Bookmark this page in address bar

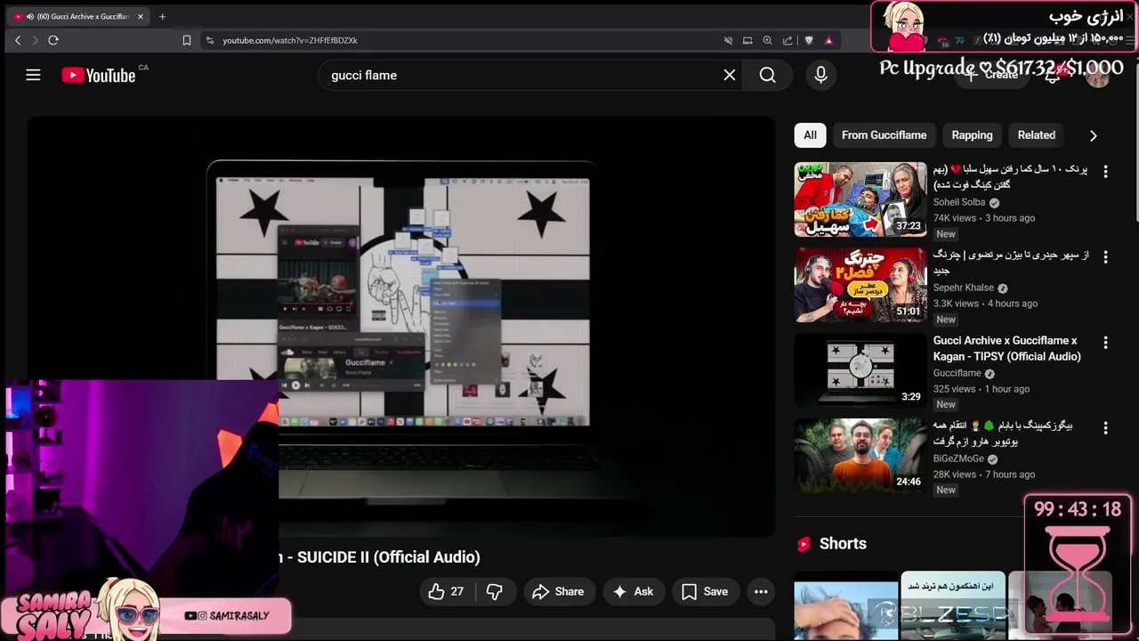pyautogui.click(x=186, y=40)
